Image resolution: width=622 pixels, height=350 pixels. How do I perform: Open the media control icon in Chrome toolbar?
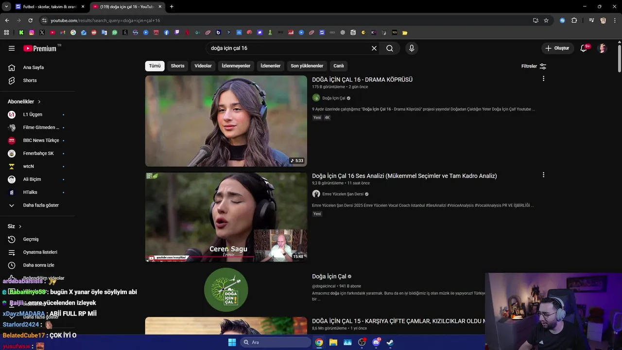tap(591, 20)
